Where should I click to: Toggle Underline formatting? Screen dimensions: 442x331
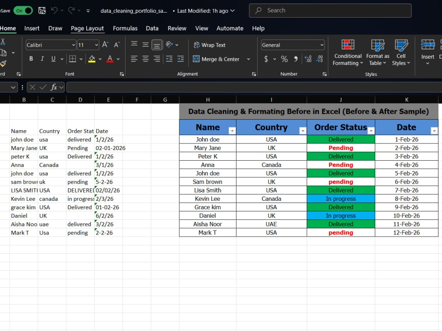tap(53, 59)
